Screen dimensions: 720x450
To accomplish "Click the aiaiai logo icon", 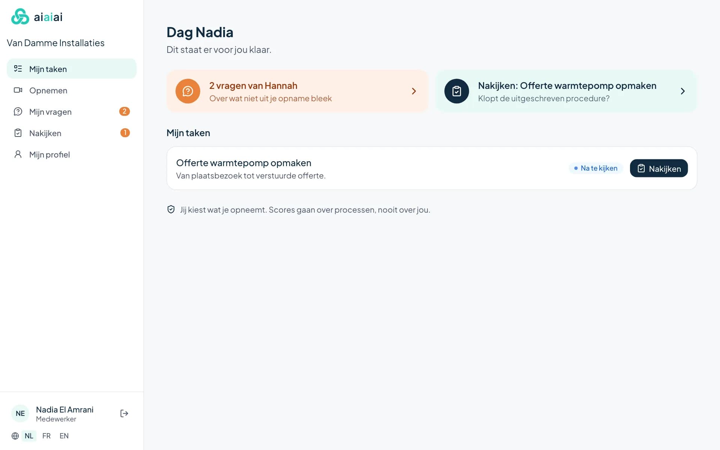I will (x=20, y=16).
